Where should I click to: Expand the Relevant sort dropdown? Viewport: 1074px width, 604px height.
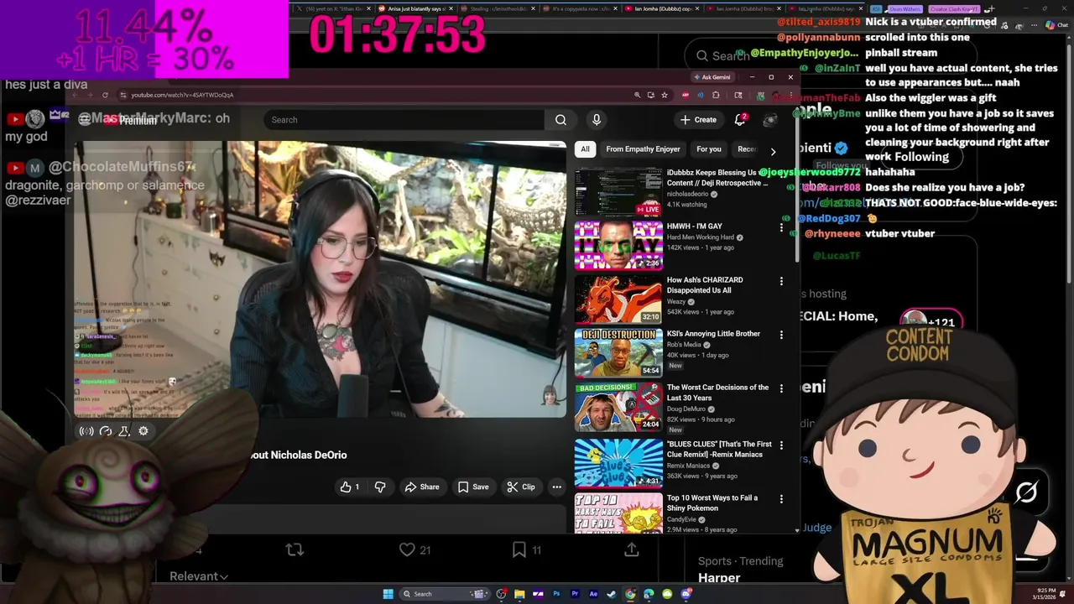199,576
